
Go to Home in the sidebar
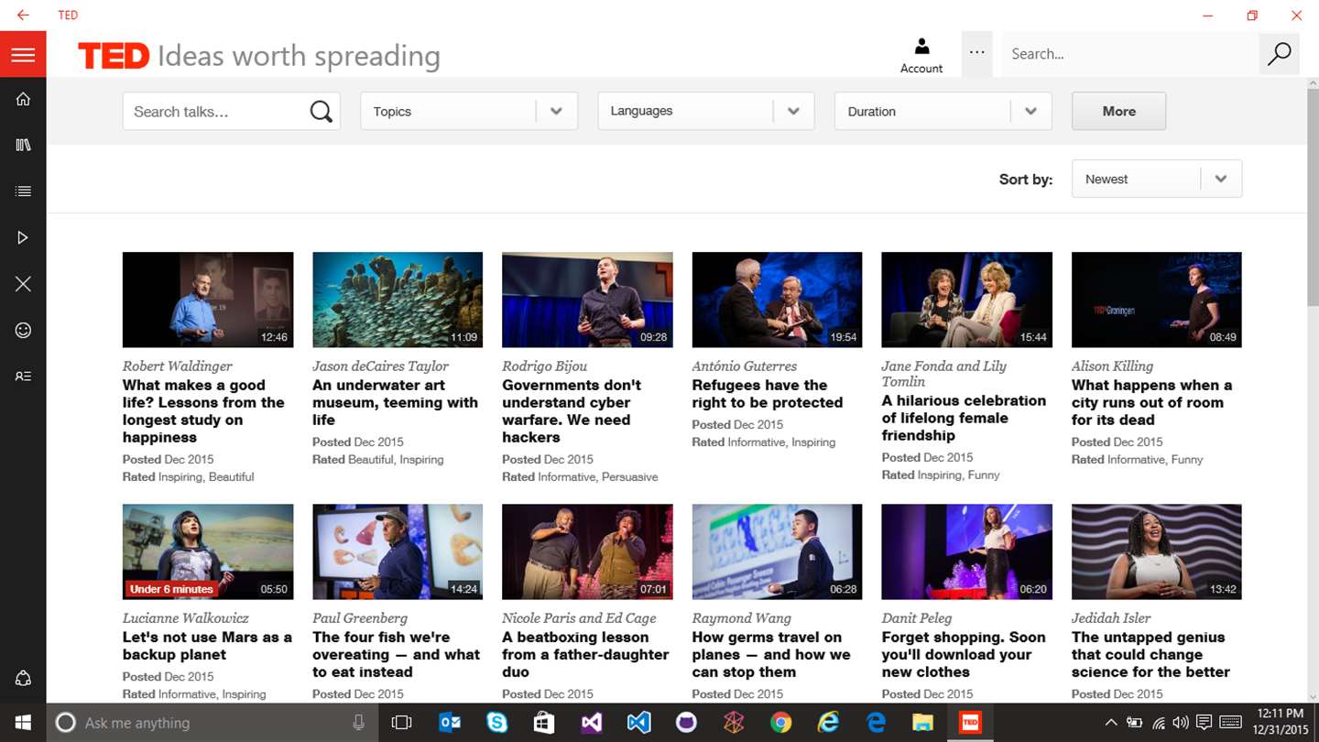click(x=23, y=99)
